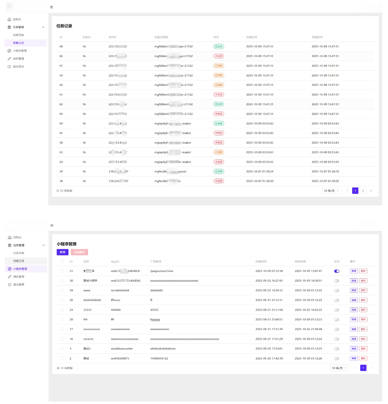
Task: Enable the status switch for 测试小程序 row
Action: coord(337,281)
